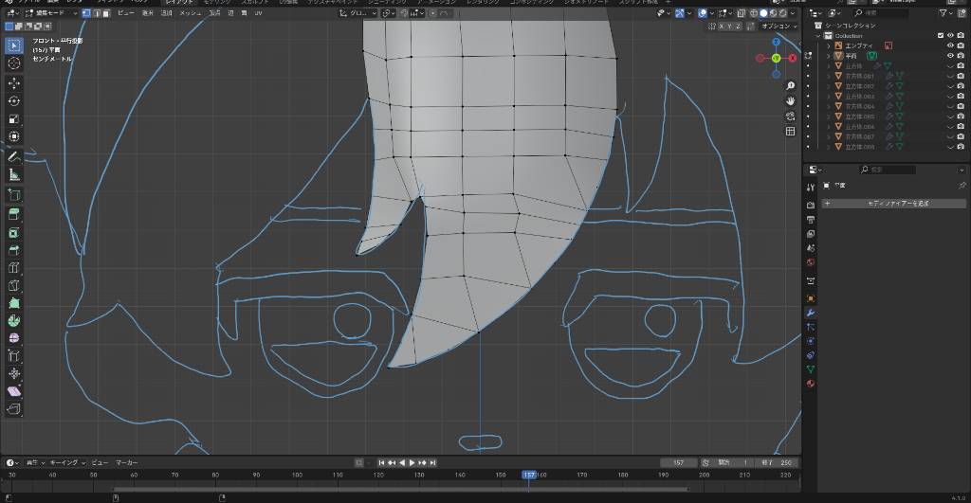
Task: Select the Move tool in left toolbar
Action: (14, 82)
